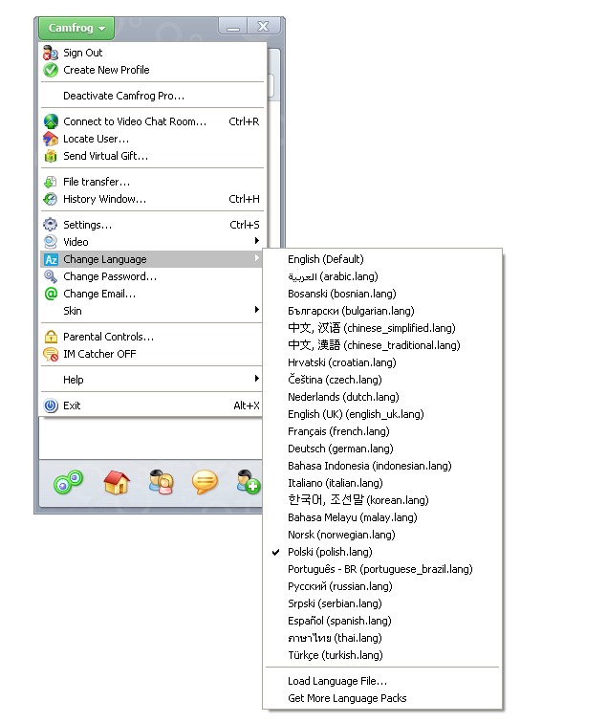Click the Locate User house icon
Screen dimensions: 607x723
[51, 139]
